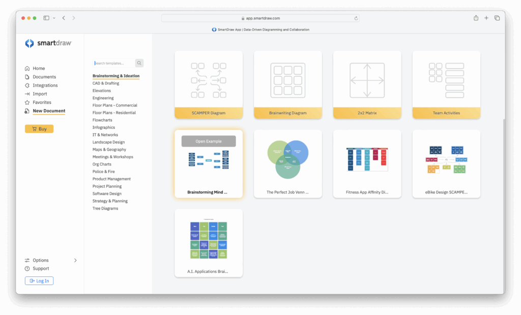Select Project Planning category

click(107, 186)
